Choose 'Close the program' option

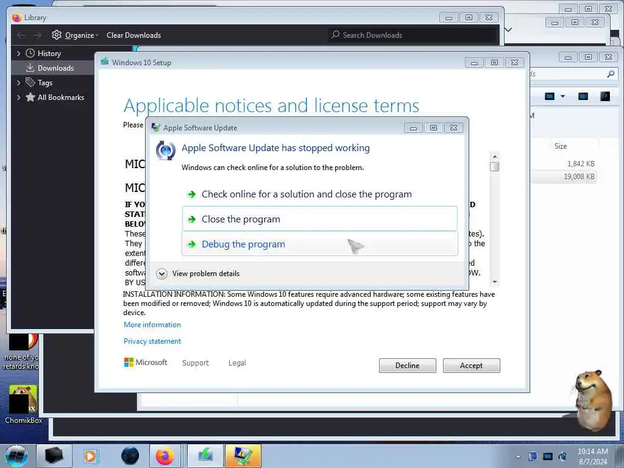point(319,219)
